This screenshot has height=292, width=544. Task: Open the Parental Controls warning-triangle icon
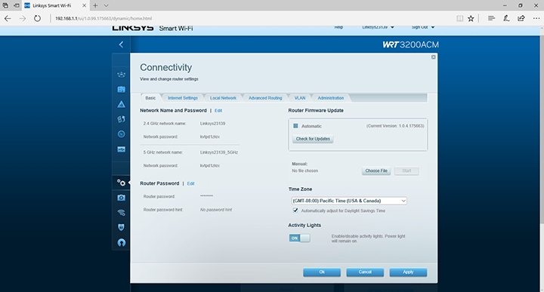coord(121,104)
